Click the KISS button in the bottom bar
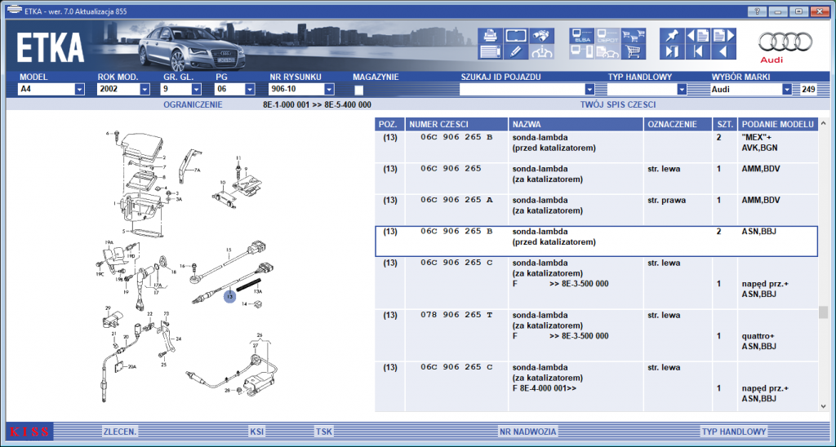This screenshot has width=836, height=447. [x=30, y=432]
